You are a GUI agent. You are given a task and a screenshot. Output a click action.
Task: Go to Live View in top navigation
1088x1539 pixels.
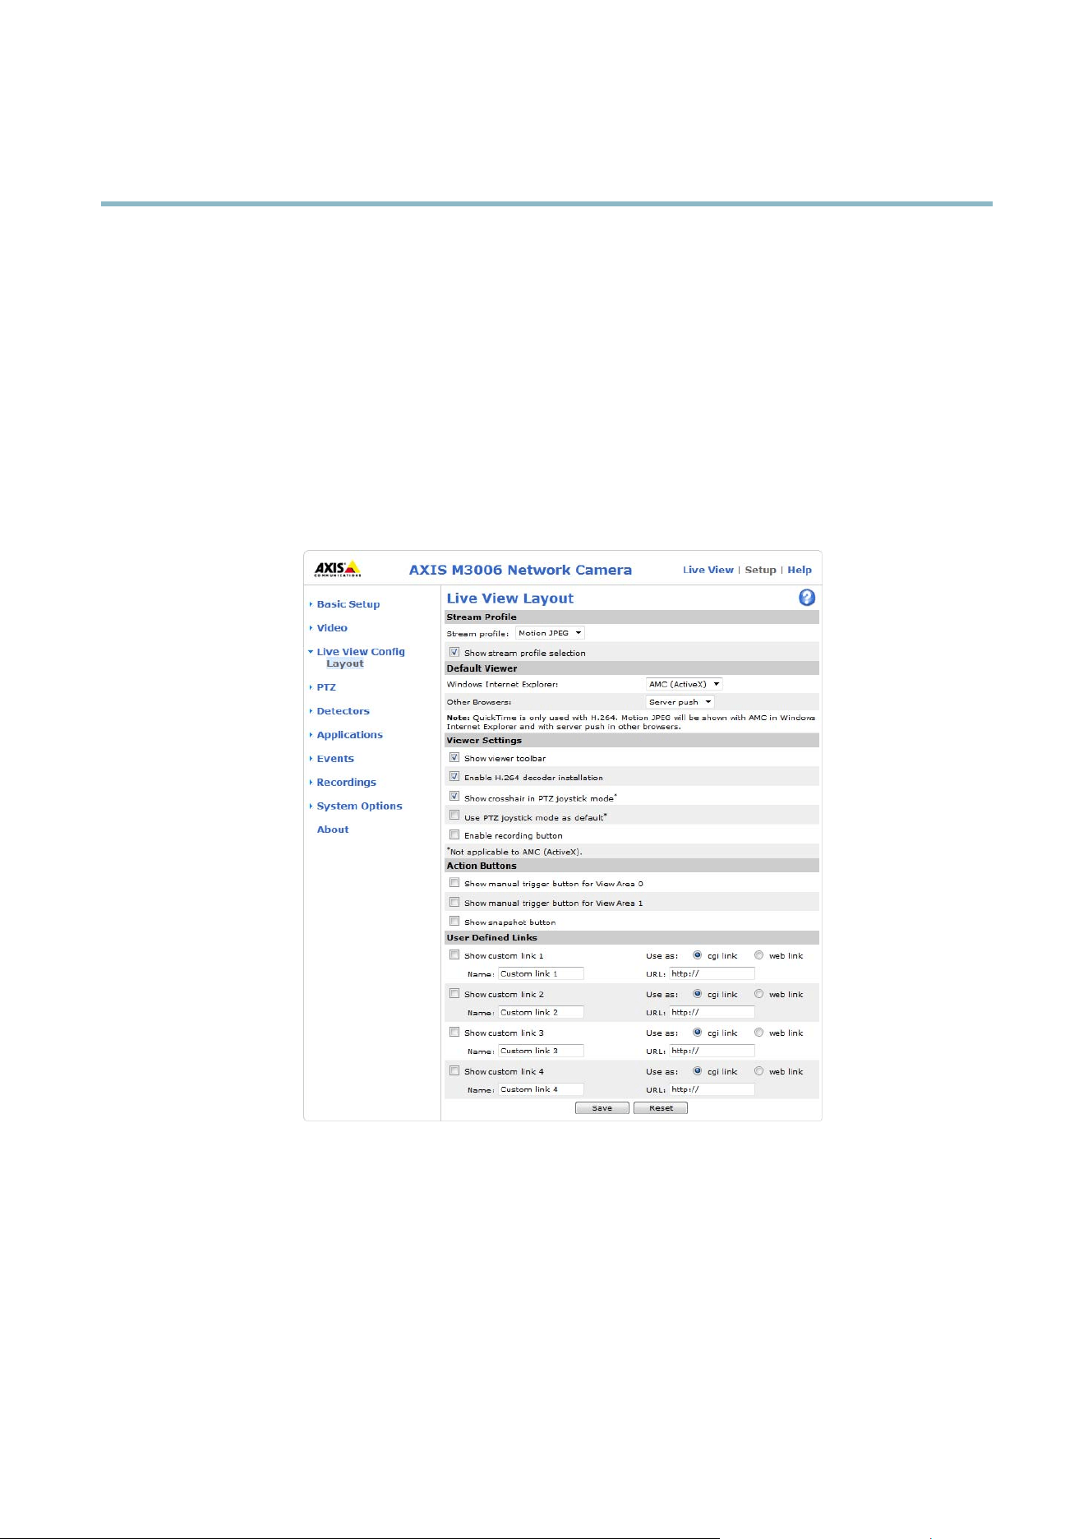pos(708,570)
